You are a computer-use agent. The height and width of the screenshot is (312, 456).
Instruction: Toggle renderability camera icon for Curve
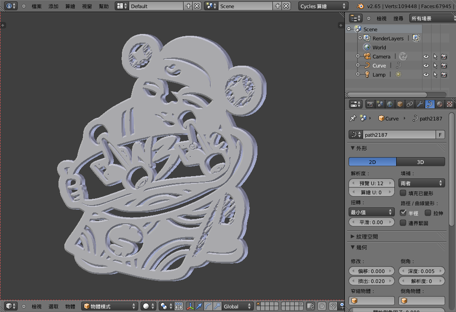(x=444, y=66)
